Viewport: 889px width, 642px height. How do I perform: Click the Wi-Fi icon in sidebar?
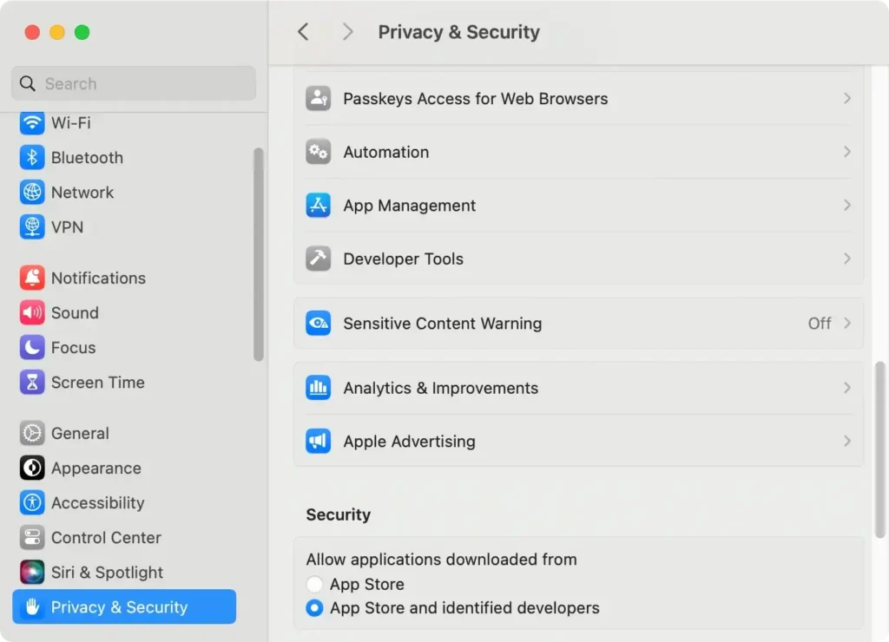click(32, 122)
